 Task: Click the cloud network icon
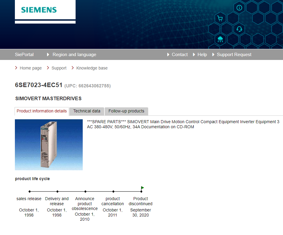pyautogui.click(x=220, y=39)
